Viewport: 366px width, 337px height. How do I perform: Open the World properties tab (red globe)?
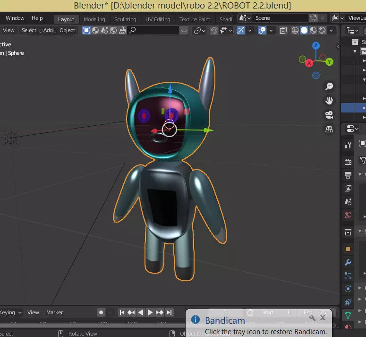coord(348,215)
